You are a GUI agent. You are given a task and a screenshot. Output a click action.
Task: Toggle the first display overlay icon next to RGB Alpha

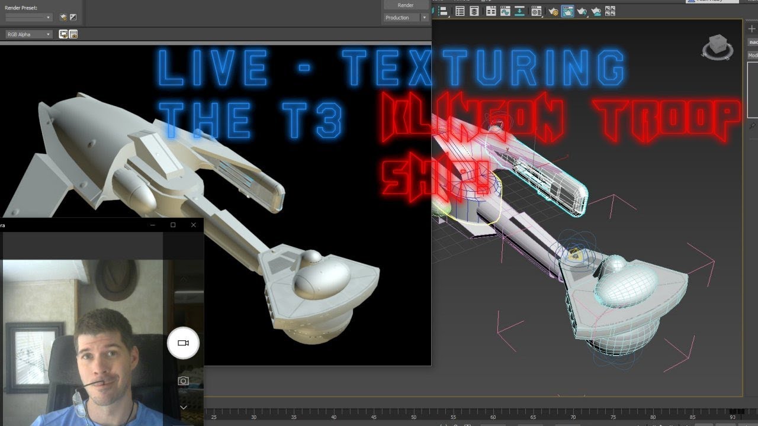pos(63,34)
